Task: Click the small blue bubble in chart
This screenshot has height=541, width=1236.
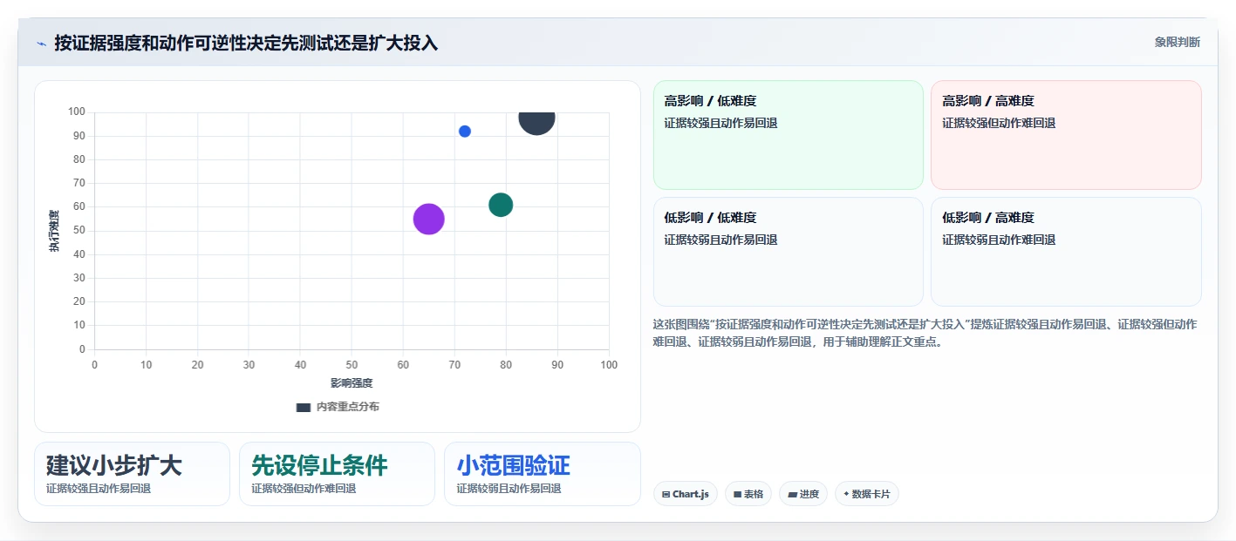Action: click(465, 132)
